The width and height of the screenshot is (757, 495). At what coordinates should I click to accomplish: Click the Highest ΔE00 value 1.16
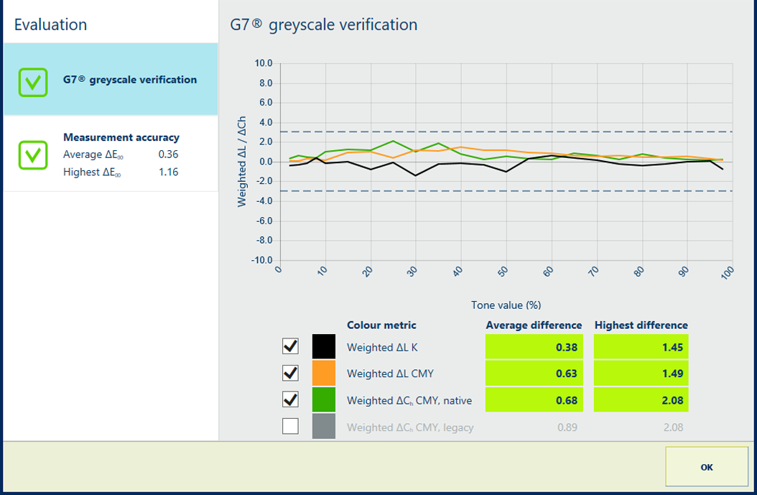168,172
